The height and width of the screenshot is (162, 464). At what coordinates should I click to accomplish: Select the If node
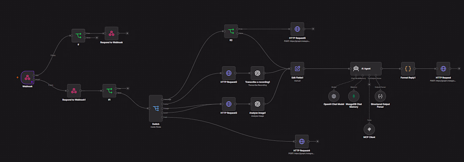pyautogui.click(x=78, y=35)
